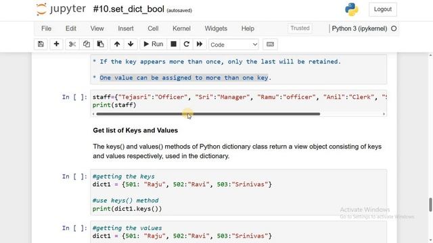
Task: Restart the kernel
Action: pyautogui.click(x=187, y=44)
